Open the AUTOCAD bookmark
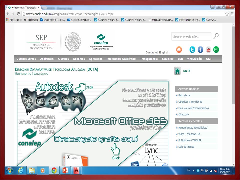This screenshot has width=240, height=180. coord(209,20)
